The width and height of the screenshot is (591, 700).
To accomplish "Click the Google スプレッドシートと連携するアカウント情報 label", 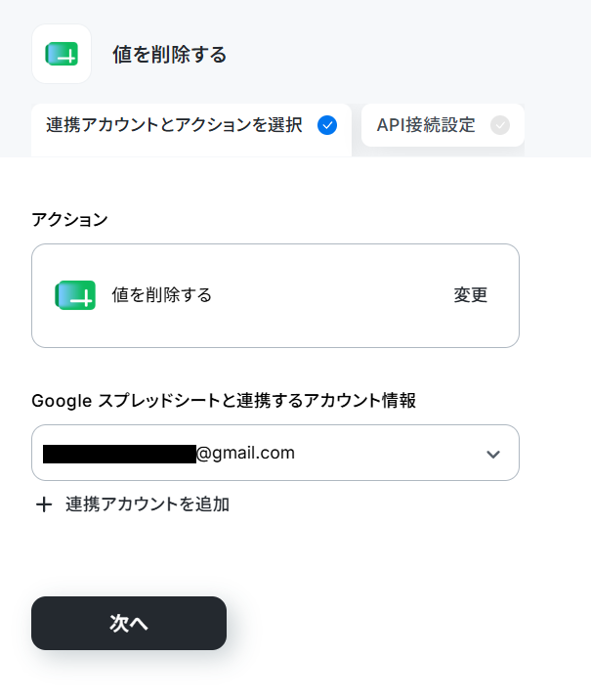I will click(x=224, y=401).
